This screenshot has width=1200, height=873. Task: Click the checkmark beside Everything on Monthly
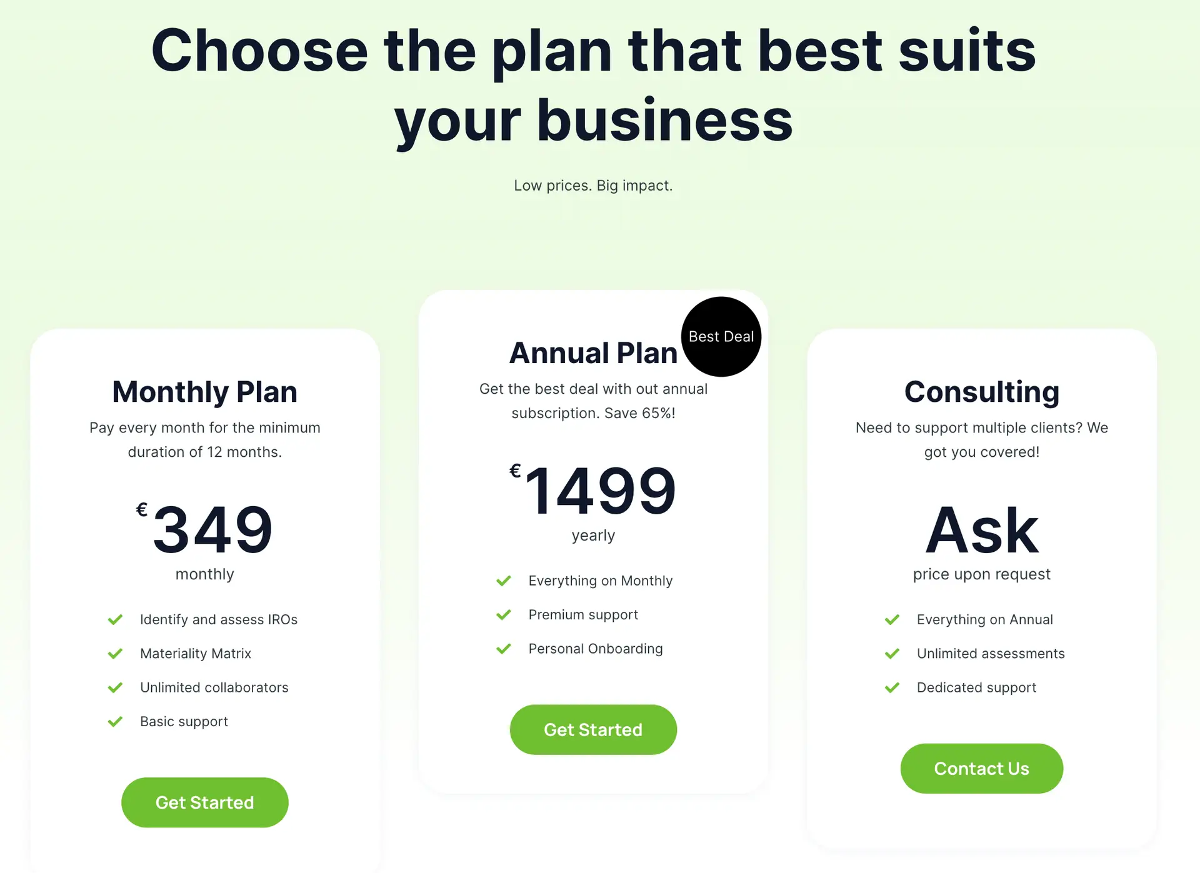[504, 581]
